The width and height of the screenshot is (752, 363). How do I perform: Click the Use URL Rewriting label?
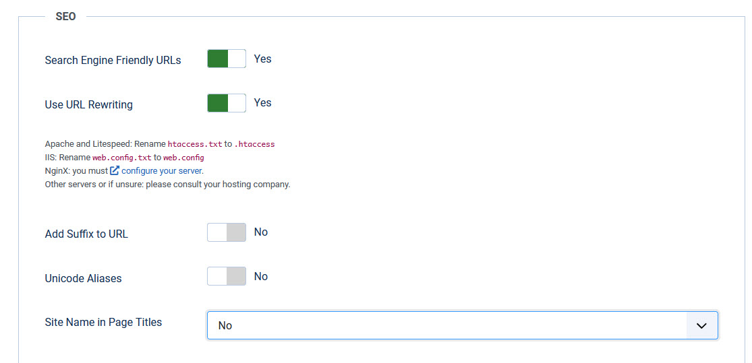click(x=88, y=104)
